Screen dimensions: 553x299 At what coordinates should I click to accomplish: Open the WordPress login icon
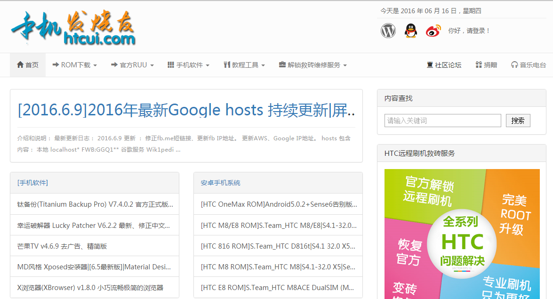(x=388, y=30)
